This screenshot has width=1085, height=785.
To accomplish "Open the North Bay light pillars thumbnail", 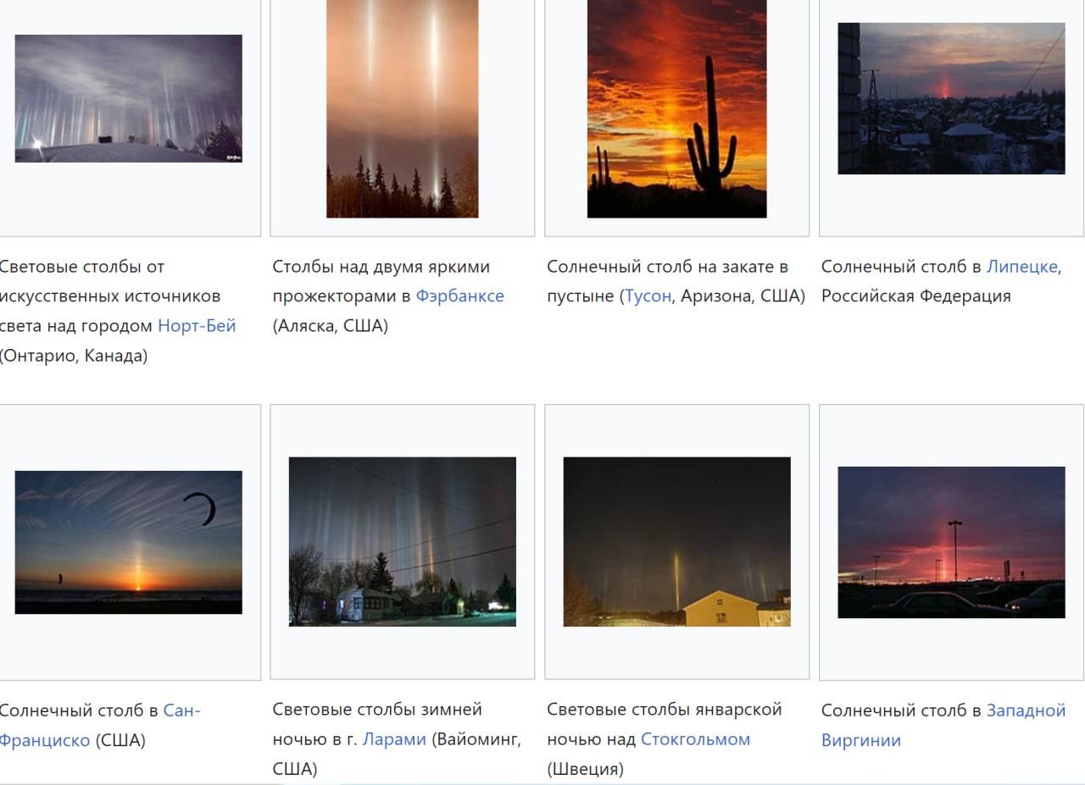I will (128, 98).
